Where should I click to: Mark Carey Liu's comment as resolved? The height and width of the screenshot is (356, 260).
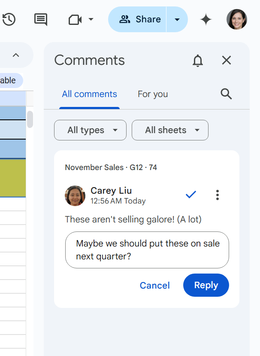191,195
